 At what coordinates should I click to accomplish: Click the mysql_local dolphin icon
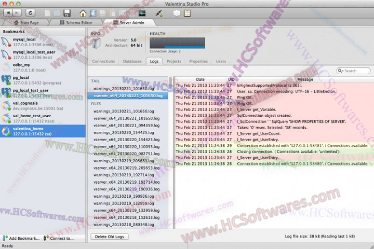pos(6,42)
